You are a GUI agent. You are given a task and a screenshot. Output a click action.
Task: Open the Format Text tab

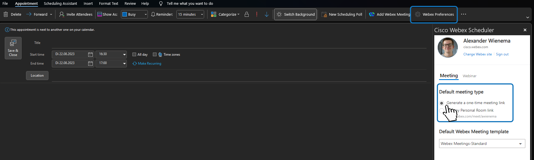(x=109, y=4)
